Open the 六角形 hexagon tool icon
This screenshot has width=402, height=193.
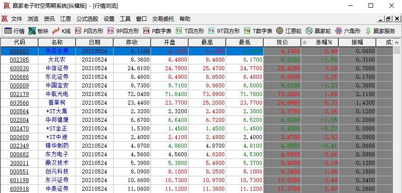point(339,31)
